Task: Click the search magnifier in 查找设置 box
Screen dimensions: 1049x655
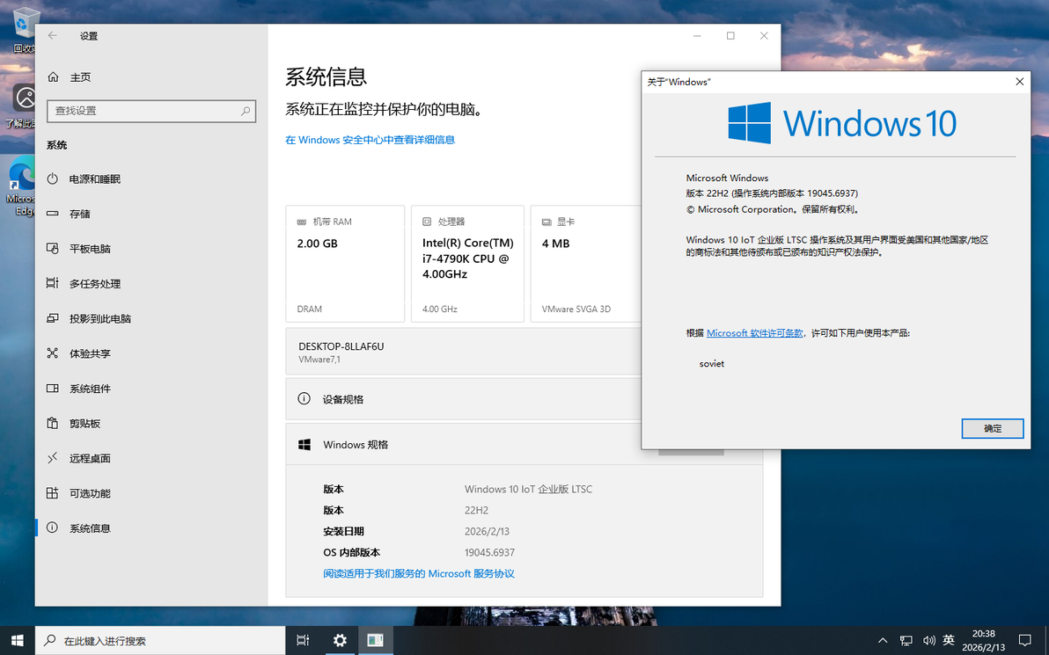Action: (246, 111)
